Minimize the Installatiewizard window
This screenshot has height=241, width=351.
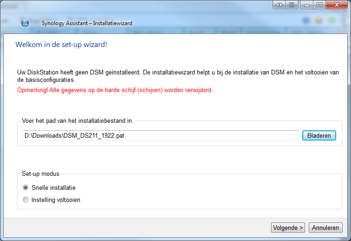(x=307, y=5)
